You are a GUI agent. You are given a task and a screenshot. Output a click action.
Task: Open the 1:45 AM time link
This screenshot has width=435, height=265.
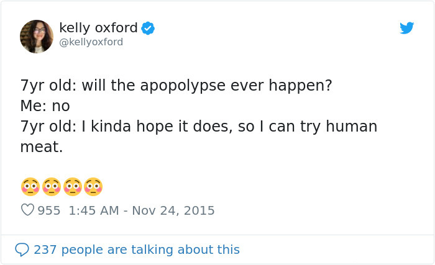[93, 210]
